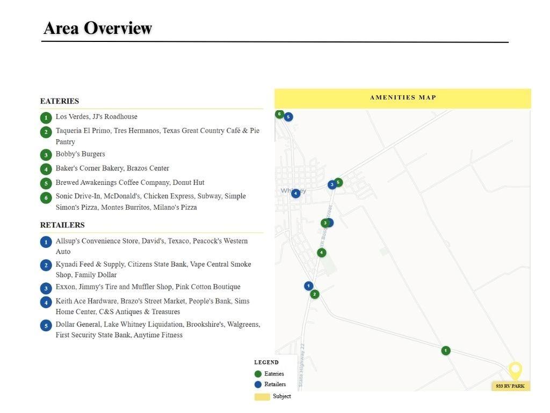Select green eateries marker 2 on the map

[315, 294]
